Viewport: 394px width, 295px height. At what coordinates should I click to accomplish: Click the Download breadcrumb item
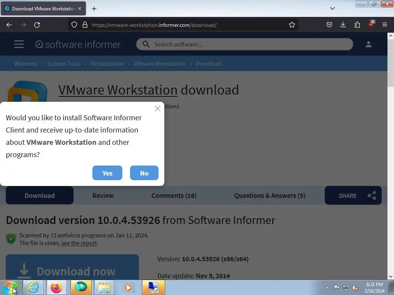click(209, 64)
